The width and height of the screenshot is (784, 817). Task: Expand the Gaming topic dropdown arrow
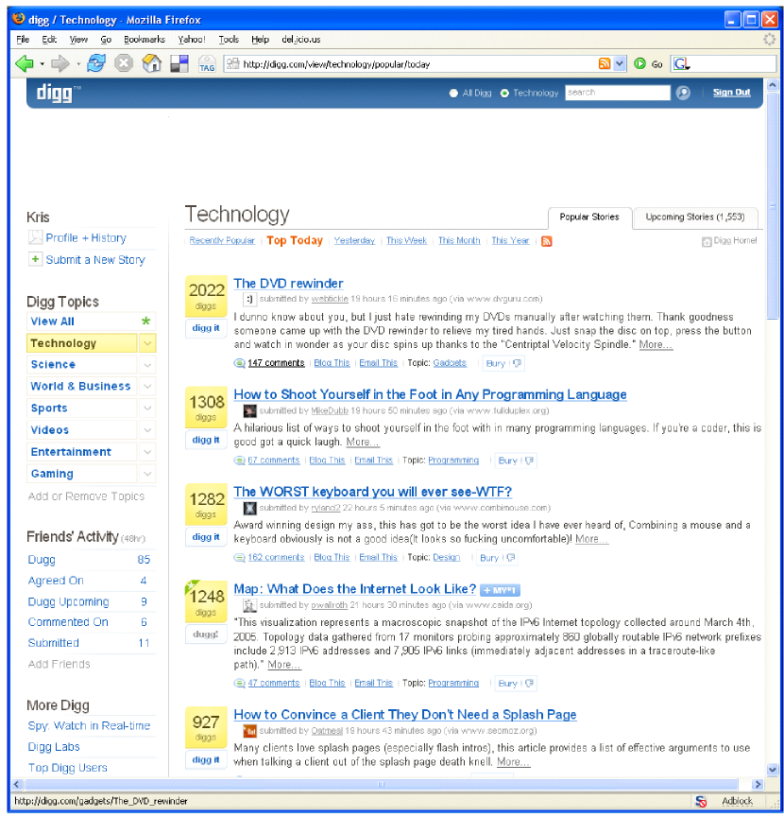coord(147,474)
